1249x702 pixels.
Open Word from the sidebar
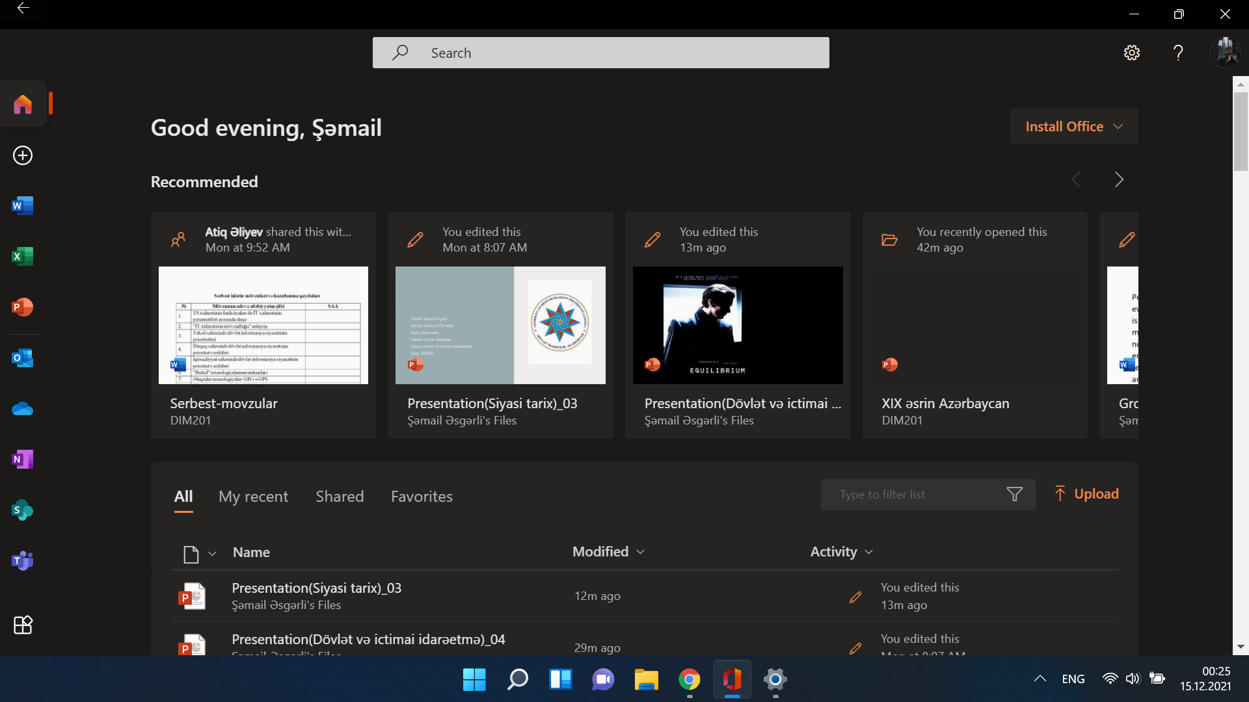click(x=23, y=206)
